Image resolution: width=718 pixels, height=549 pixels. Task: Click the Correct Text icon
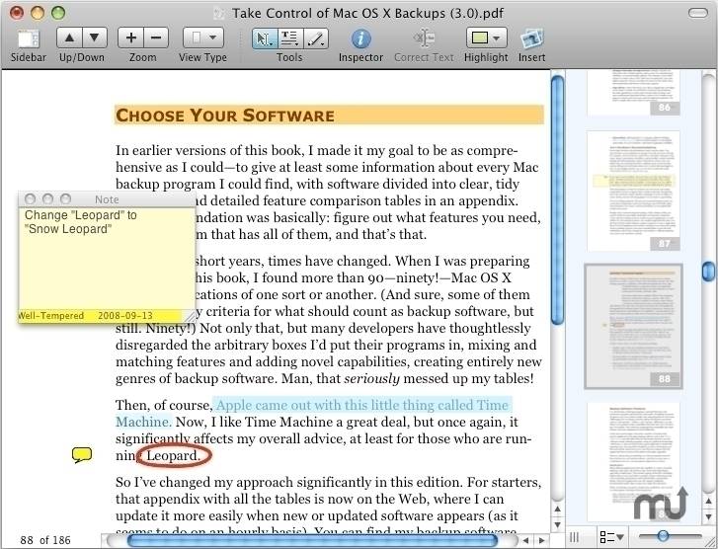(x=424, y=39)
